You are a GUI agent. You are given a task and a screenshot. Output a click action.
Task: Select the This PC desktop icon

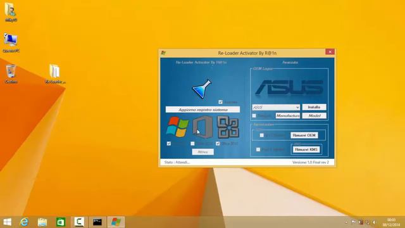11,43
